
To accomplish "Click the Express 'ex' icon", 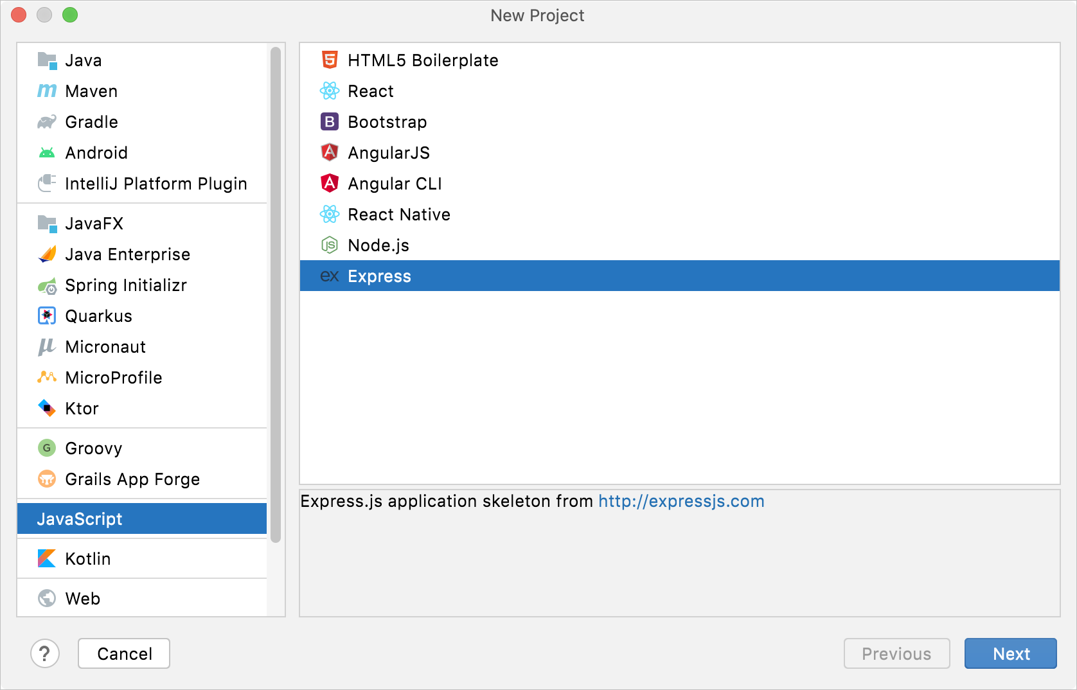I will click(x=330, y=276).
